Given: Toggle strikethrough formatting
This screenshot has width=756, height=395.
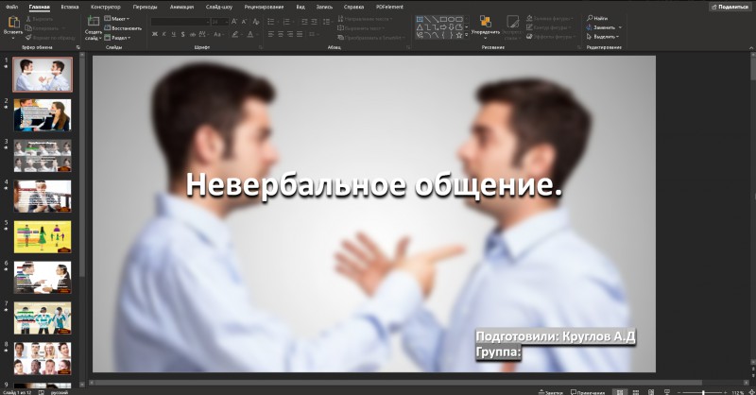Looking at the screenshot, I should pos(193,34).
